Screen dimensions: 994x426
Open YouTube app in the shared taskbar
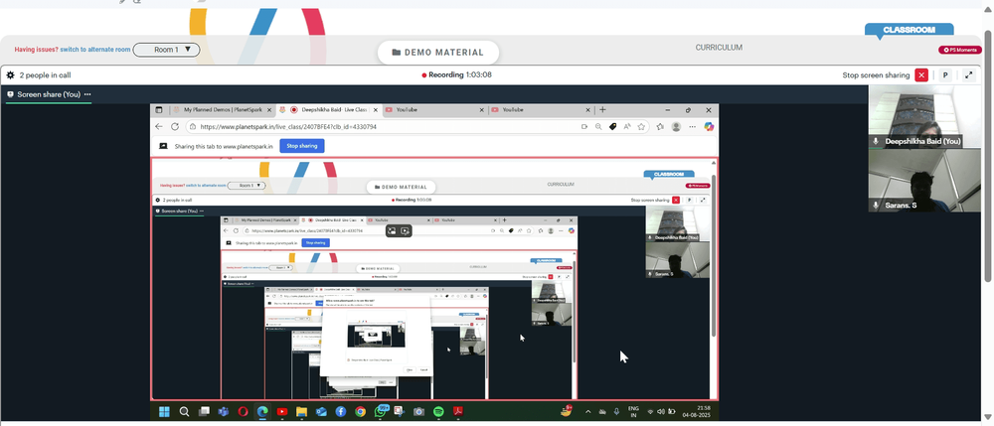pyautogui.click(x=282, y=411)
